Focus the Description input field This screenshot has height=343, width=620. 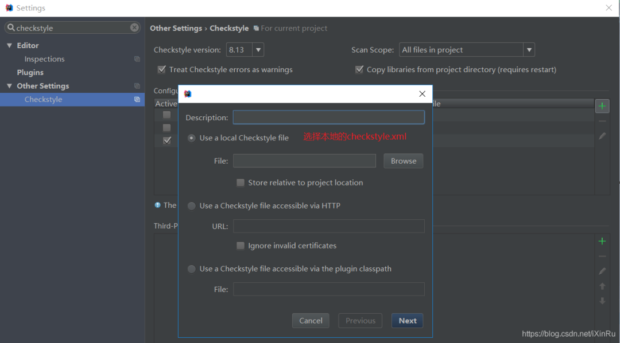click(328, 117)
